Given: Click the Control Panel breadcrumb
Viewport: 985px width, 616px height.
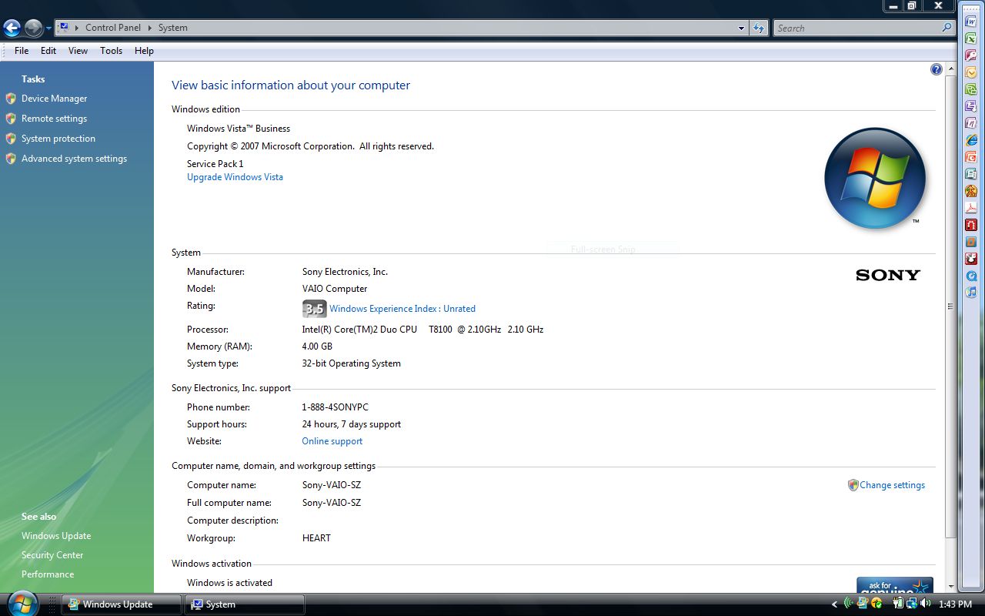Looking at the screenshot, I should [x=113, y=28].
